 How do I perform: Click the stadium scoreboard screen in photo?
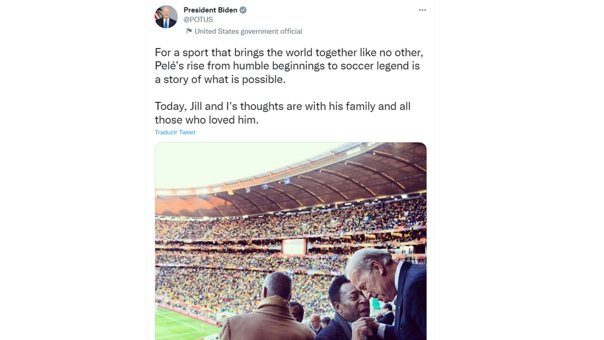[294, 246]
